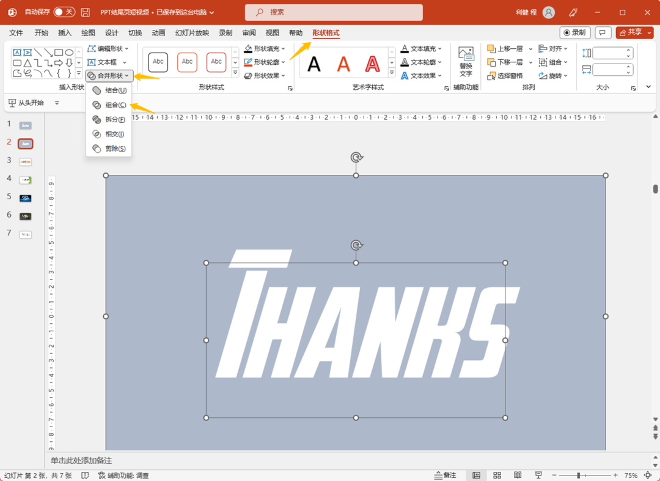This screenshot has height=481, width=660.
Task: Toggle the 备注 notes pane button
Action: click(x=446, y=475)
